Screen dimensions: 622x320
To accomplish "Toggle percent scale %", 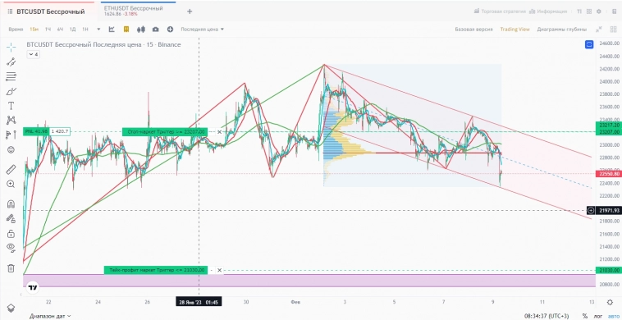I will [x=585, y=316].
